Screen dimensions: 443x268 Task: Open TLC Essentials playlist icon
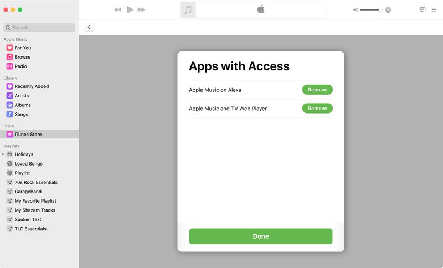tap(9, 229)
